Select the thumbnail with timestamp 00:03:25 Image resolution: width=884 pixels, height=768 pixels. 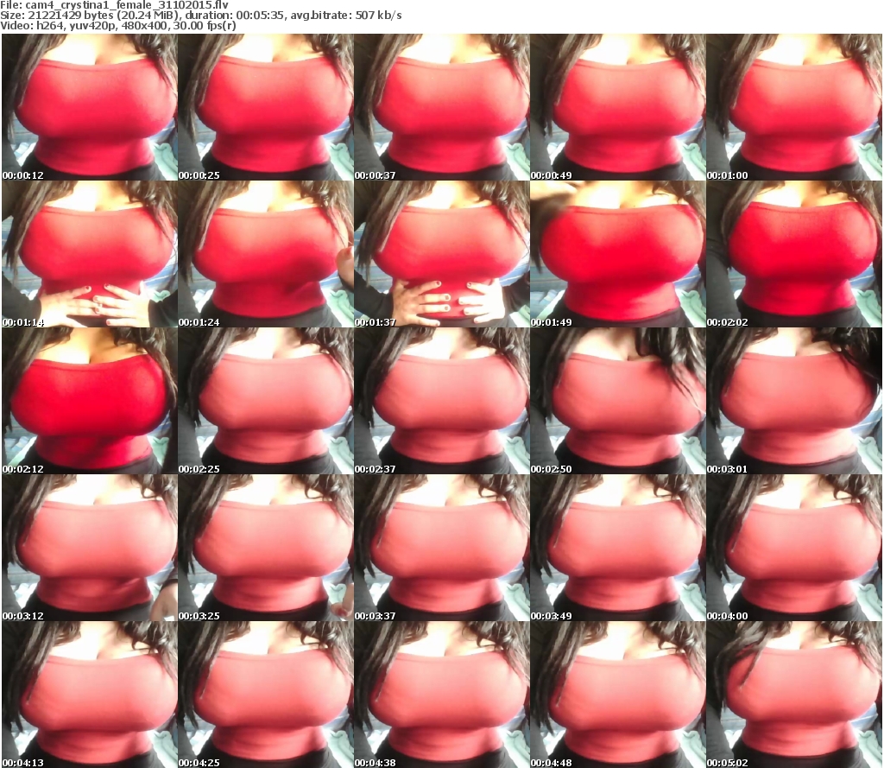point(266,548)
